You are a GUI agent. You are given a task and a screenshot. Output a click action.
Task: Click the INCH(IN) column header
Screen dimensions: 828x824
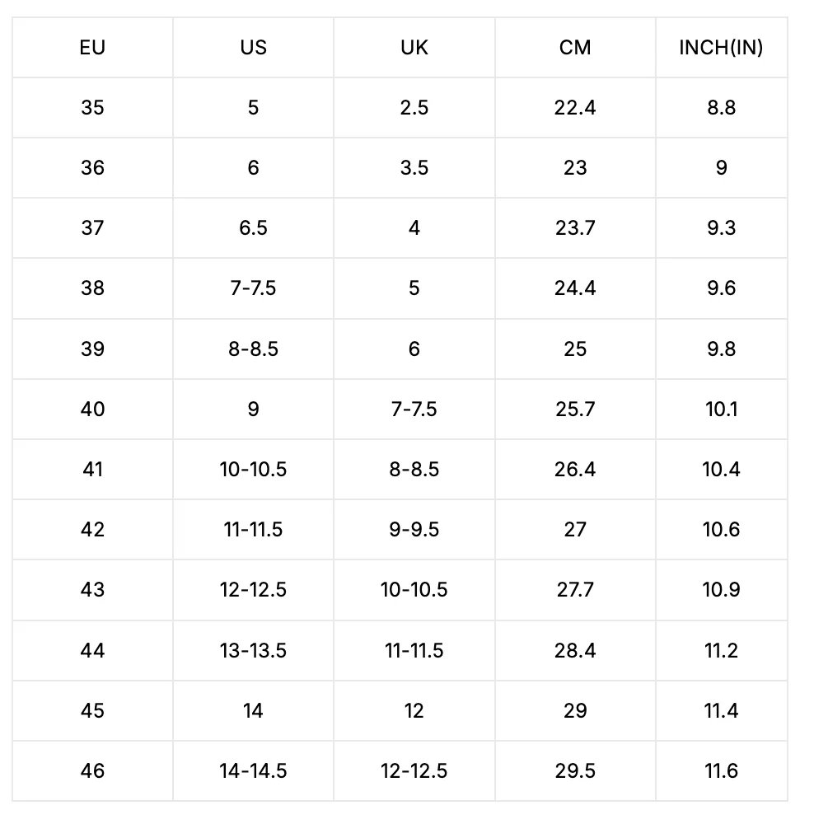pyautogui.click(x=721, y=48)
